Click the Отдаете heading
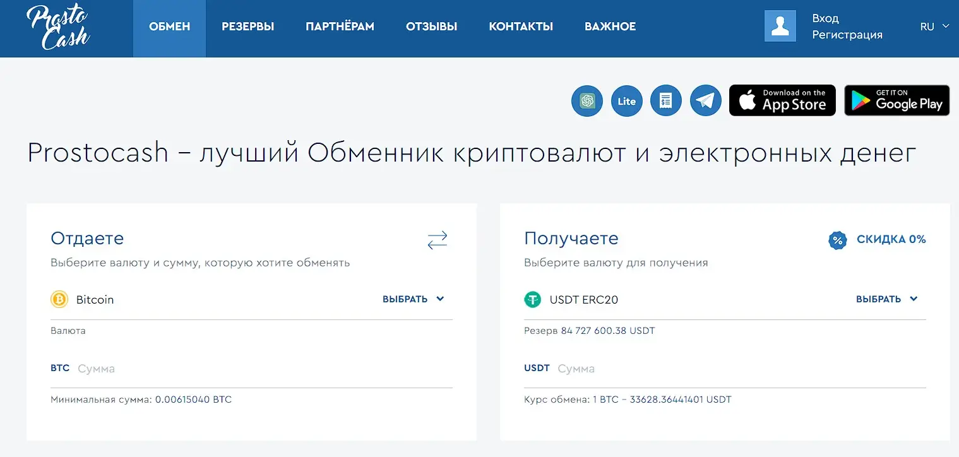This screenshot has height=457, width=959. click(87, 239)
